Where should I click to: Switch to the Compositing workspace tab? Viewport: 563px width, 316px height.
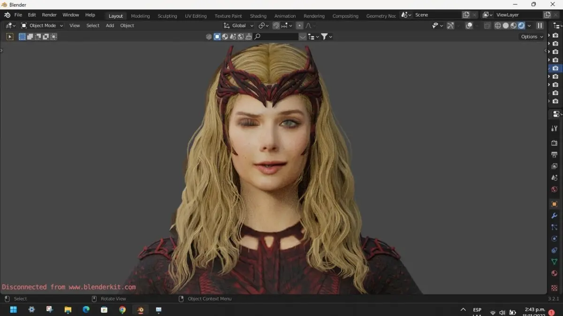pyautogui.click(x=345, y=16)
